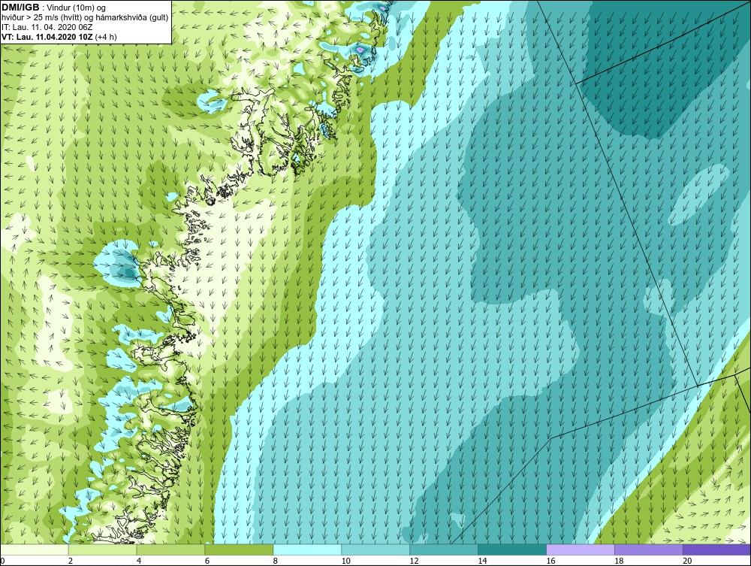
Task: Click the 12-14 m/s teal legend swatch
Action: click(444, 549)
